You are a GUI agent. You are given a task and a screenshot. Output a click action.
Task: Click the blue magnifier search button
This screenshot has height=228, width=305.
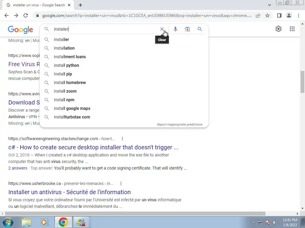(x=200, y=29)
